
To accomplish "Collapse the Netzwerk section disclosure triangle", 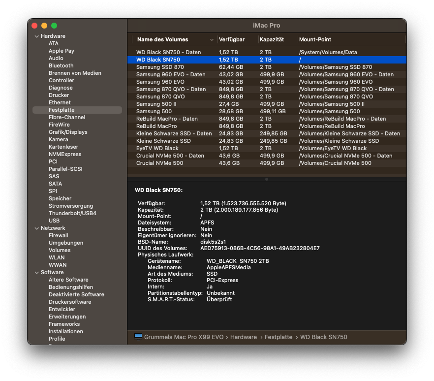I will pyautogui.click(x=36, y=228).
